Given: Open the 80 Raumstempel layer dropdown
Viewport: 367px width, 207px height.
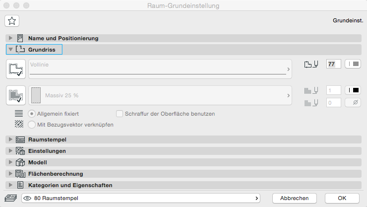Looking at the screenshot, I should (141, 198).
